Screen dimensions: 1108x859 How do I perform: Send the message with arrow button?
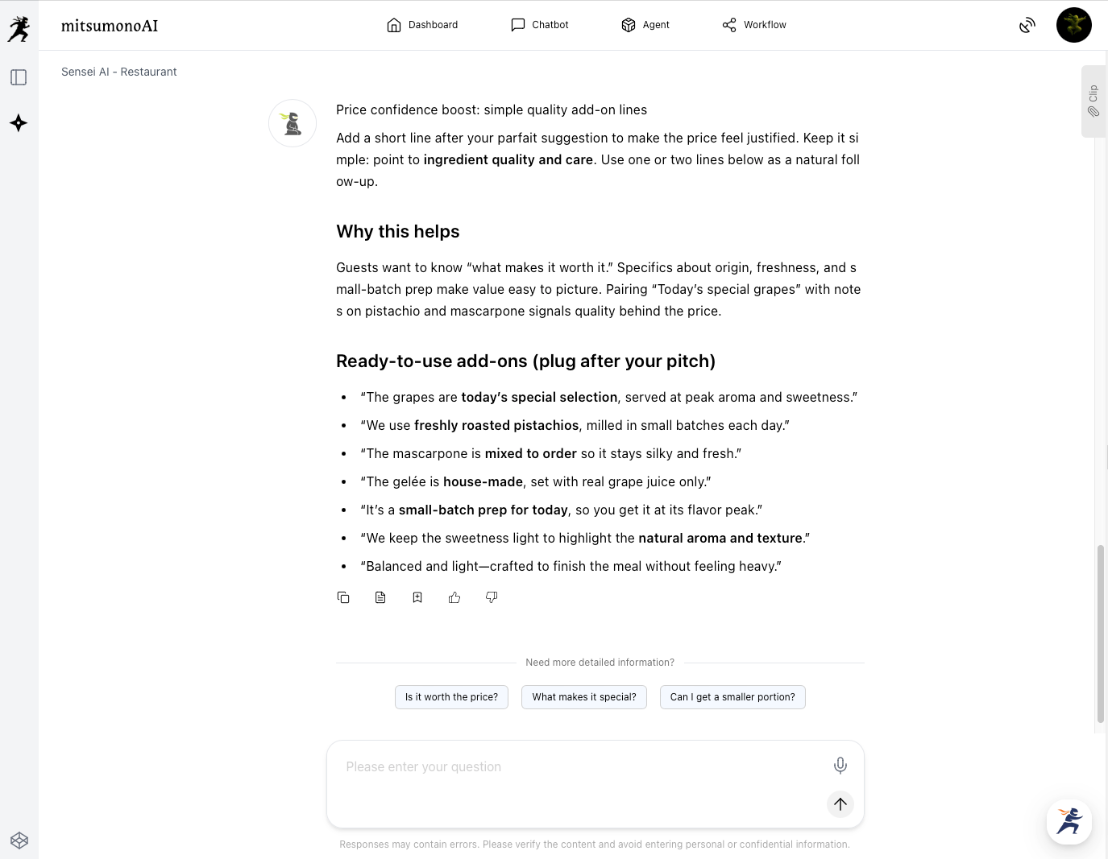[x=840, y=803]
